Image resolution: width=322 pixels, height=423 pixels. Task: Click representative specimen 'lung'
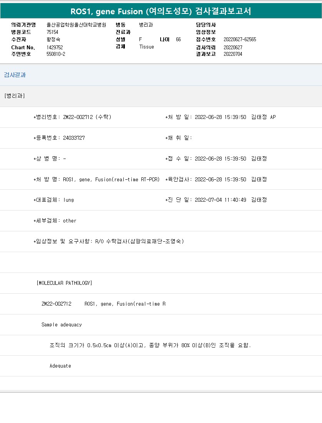(68, 200)
